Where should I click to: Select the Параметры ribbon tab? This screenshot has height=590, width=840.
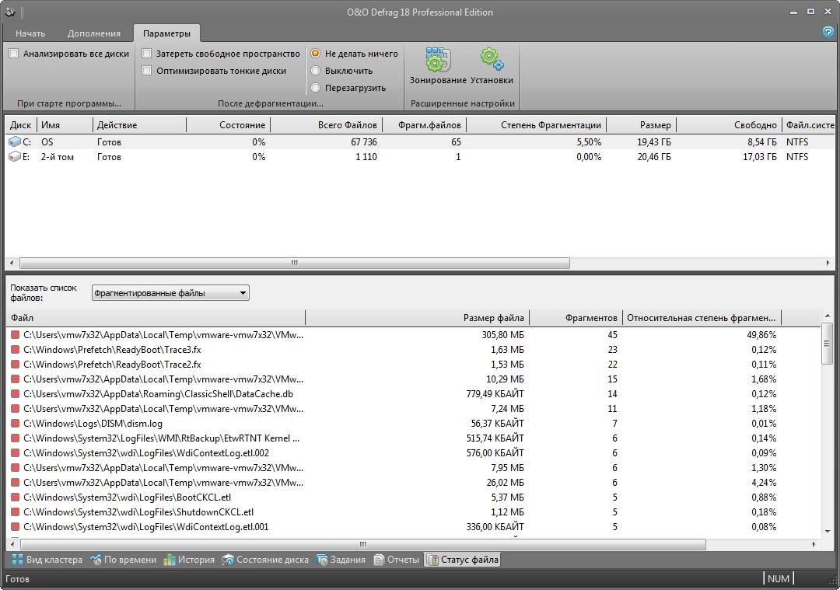[166, 33]
